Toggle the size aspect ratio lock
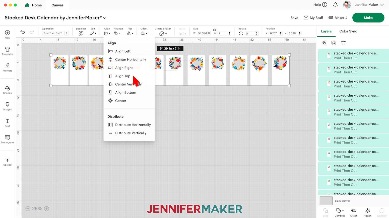The image size is (389, 218). pyautogui.click(x=215, y=29)
